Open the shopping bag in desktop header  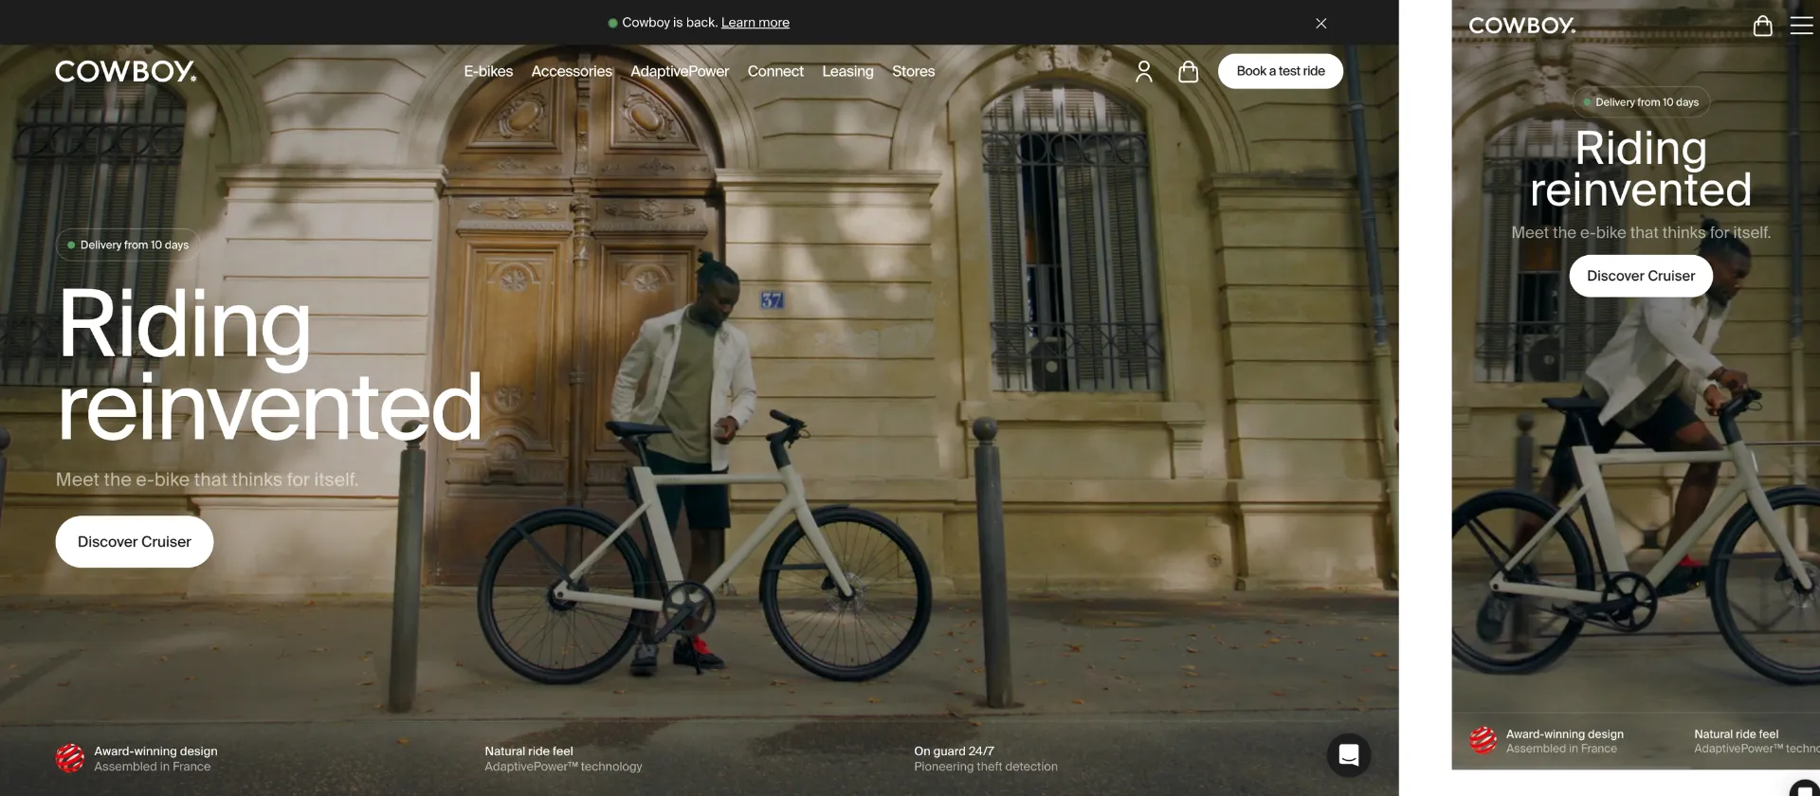1188,71
